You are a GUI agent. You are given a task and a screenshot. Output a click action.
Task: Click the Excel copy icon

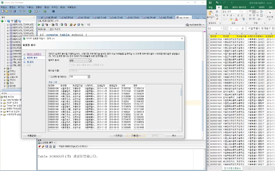[217, 15]
